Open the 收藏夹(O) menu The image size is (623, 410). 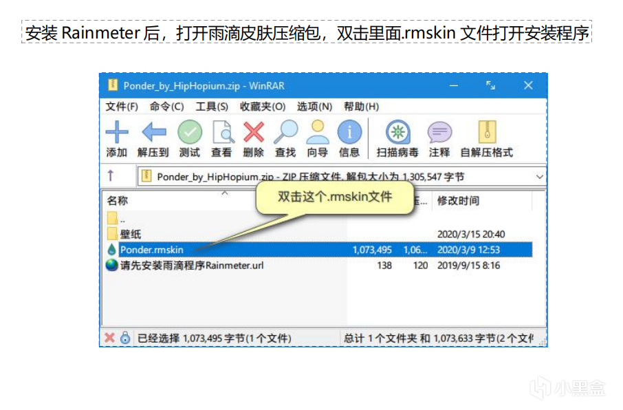click(x=263, y=107)
